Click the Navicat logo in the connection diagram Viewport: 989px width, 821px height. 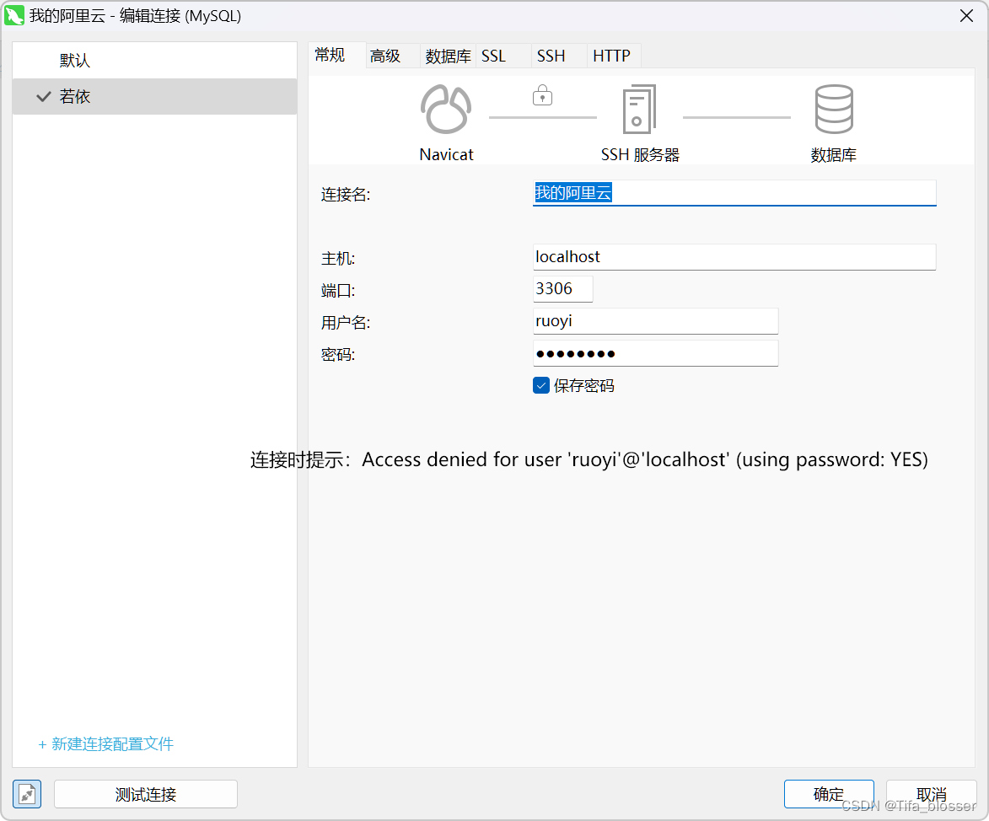(x=446, y=110)
